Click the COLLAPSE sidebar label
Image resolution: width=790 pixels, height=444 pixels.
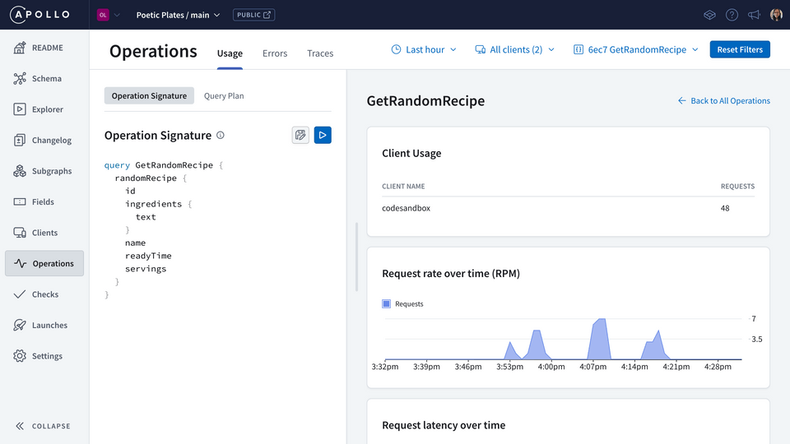(x=51, y=426)
